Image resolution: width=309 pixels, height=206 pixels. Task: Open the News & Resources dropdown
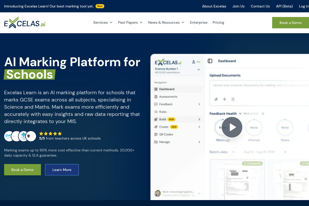coord(166,23)
